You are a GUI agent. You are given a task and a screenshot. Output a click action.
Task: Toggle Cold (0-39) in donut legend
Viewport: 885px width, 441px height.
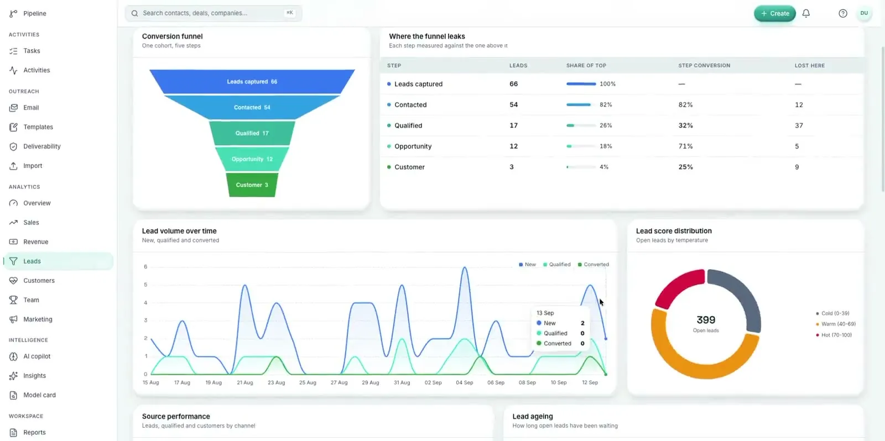(832, 313)
